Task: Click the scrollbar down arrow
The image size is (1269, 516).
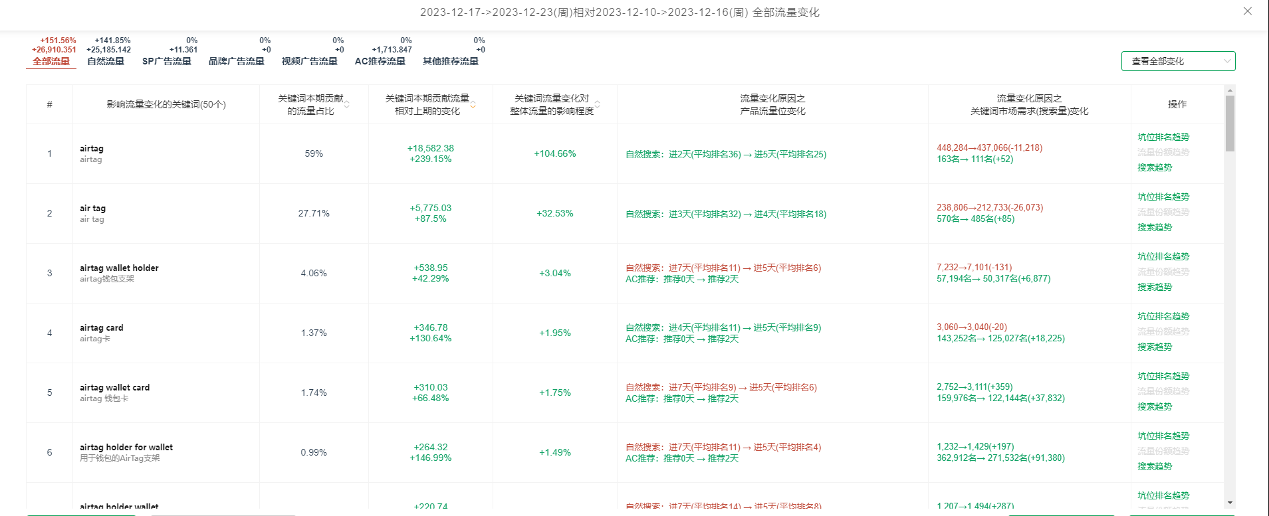Action: 1230,503
